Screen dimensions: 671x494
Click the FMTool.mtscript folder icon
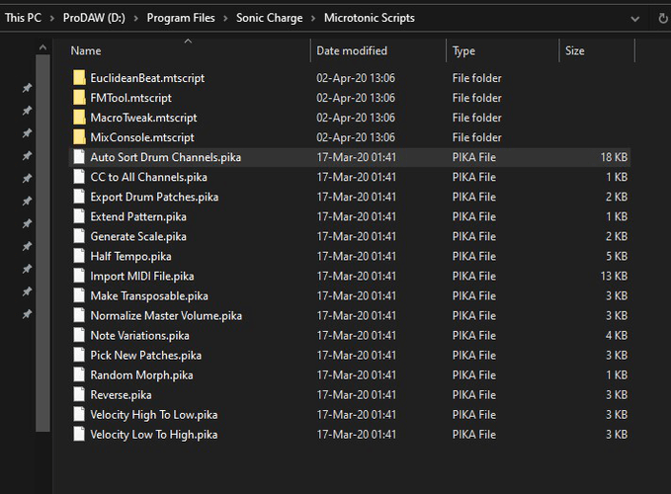[79, 98]
